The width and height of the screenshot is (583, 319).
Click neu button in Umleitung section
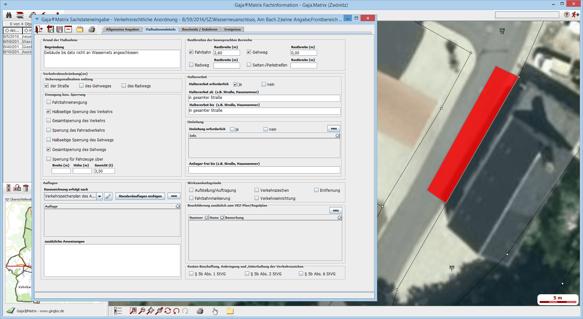coord(334,128)
